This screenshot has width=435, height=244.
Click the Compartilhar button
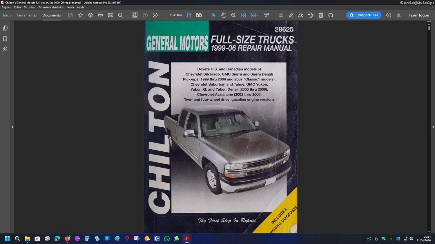(364, 15)
